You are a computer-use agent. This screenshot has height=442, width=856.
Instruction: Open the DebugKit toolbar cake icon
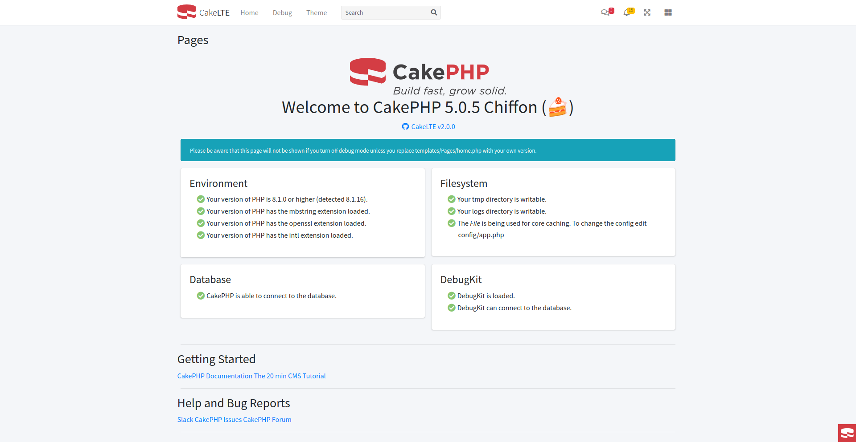(x=847, y=433)
